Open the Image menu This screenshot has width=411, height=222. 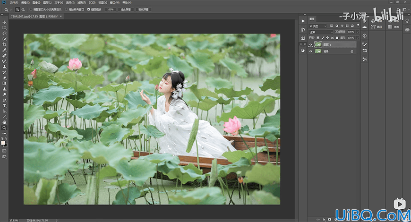tap(36, 3)
